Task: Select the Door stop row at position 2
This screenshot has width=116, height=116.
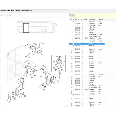Action: click(x=87, y=27)
